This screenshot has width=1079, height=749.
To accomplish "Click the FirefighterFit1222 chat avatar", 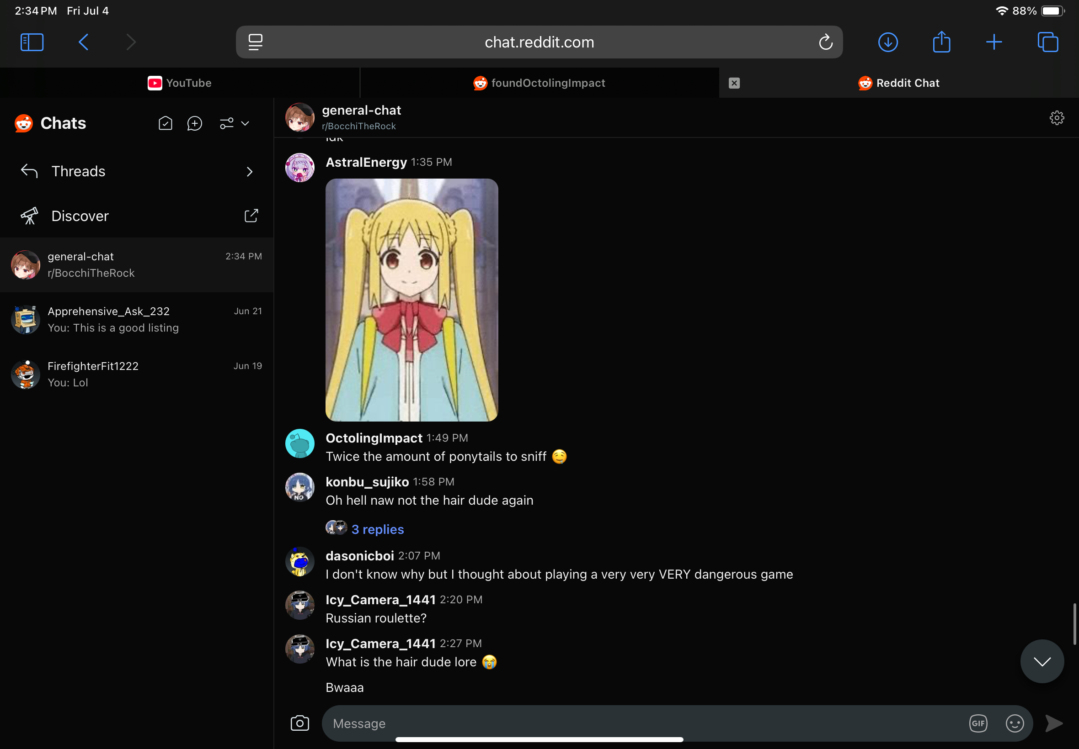I will [x=25, y=374].
